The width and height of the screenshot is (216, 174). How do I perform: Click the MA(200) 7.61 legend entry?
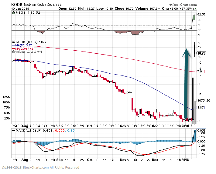[24, 49]
